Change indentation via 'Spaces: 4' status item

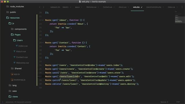click(164, 102)
